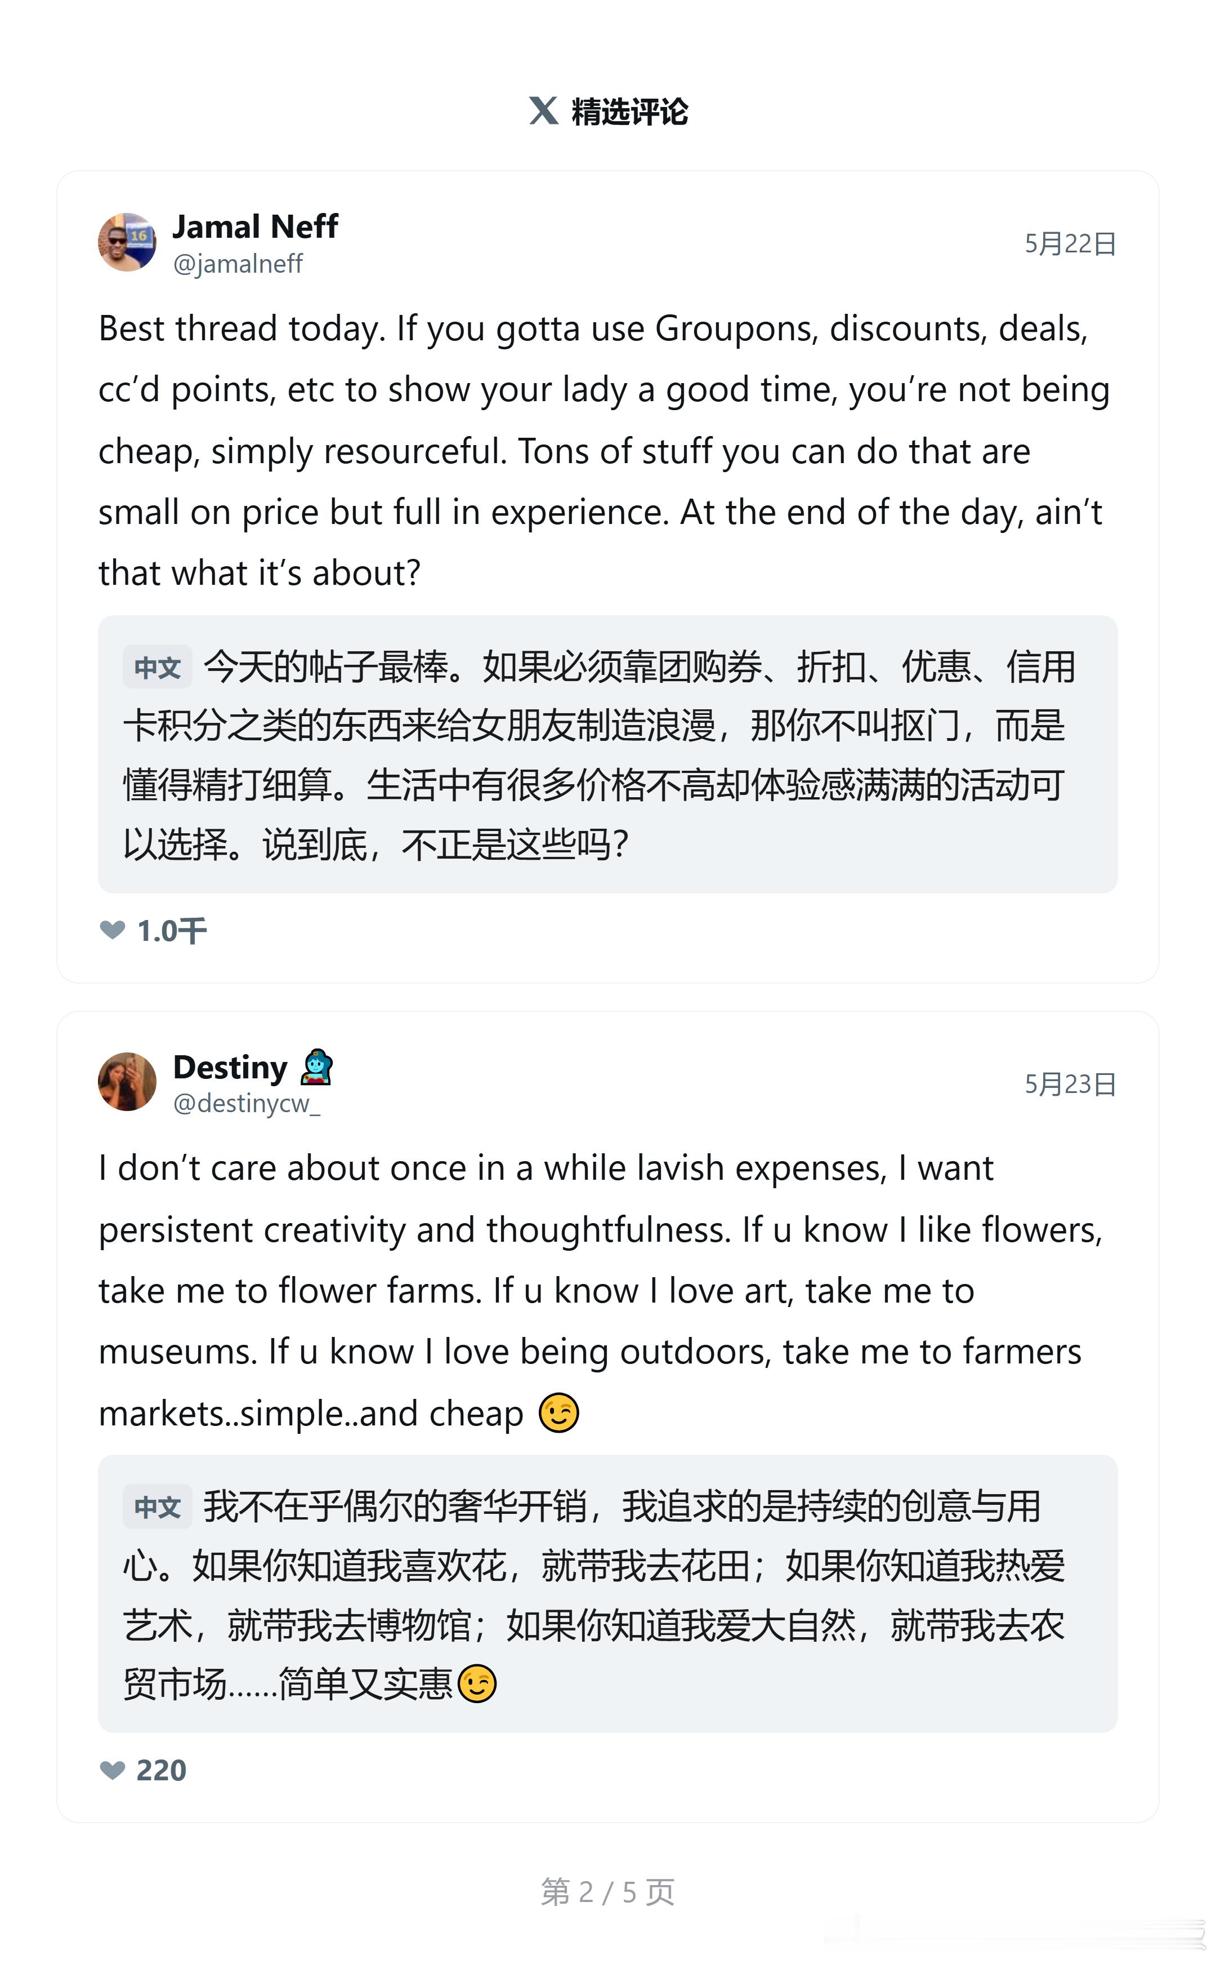Click the 220 like count

[x=162, y=1770]
